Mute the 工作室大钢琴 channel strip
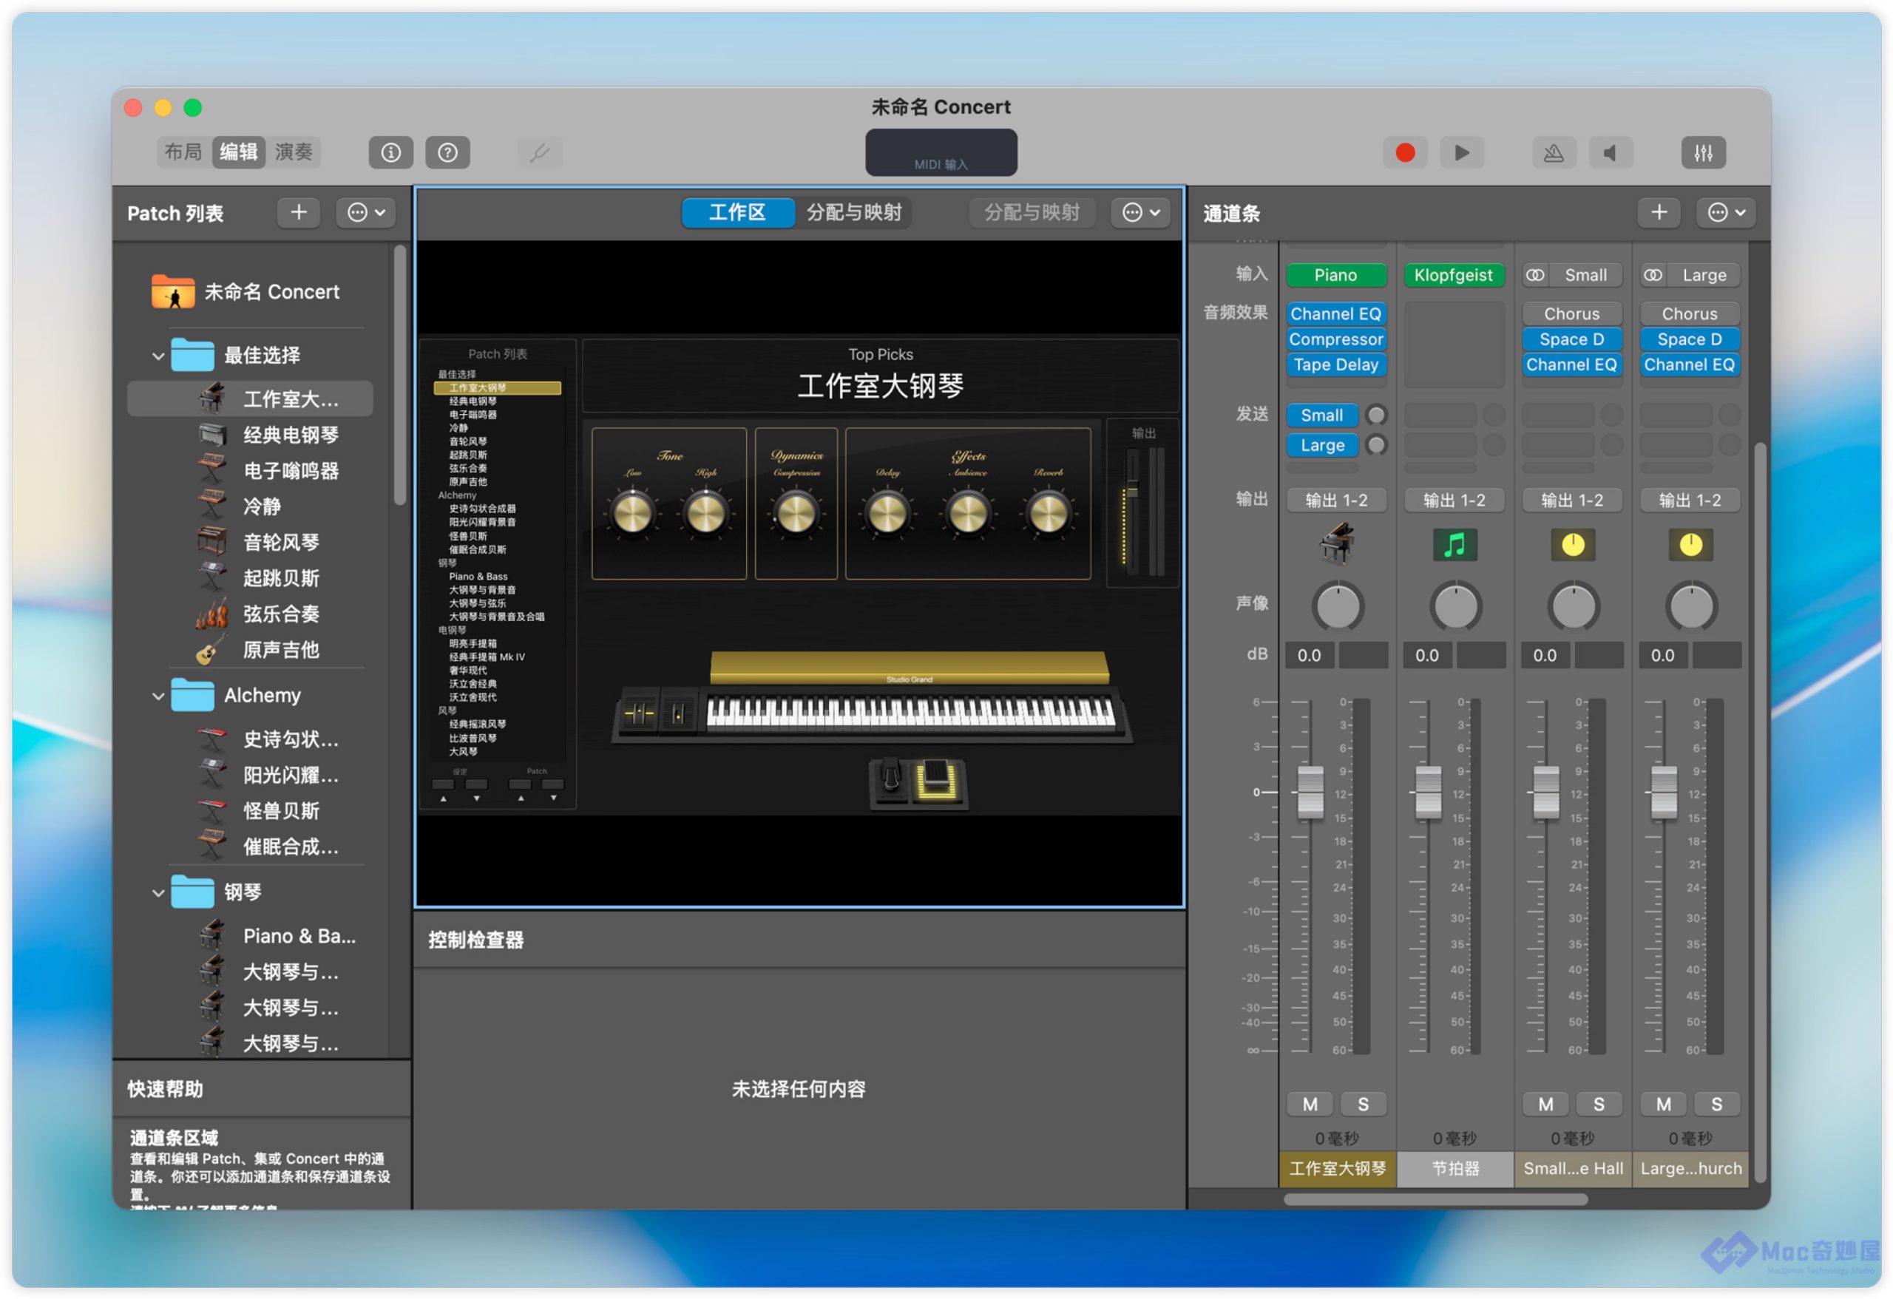This screenshot has height=1299, width=1893. [1309, 1105]
